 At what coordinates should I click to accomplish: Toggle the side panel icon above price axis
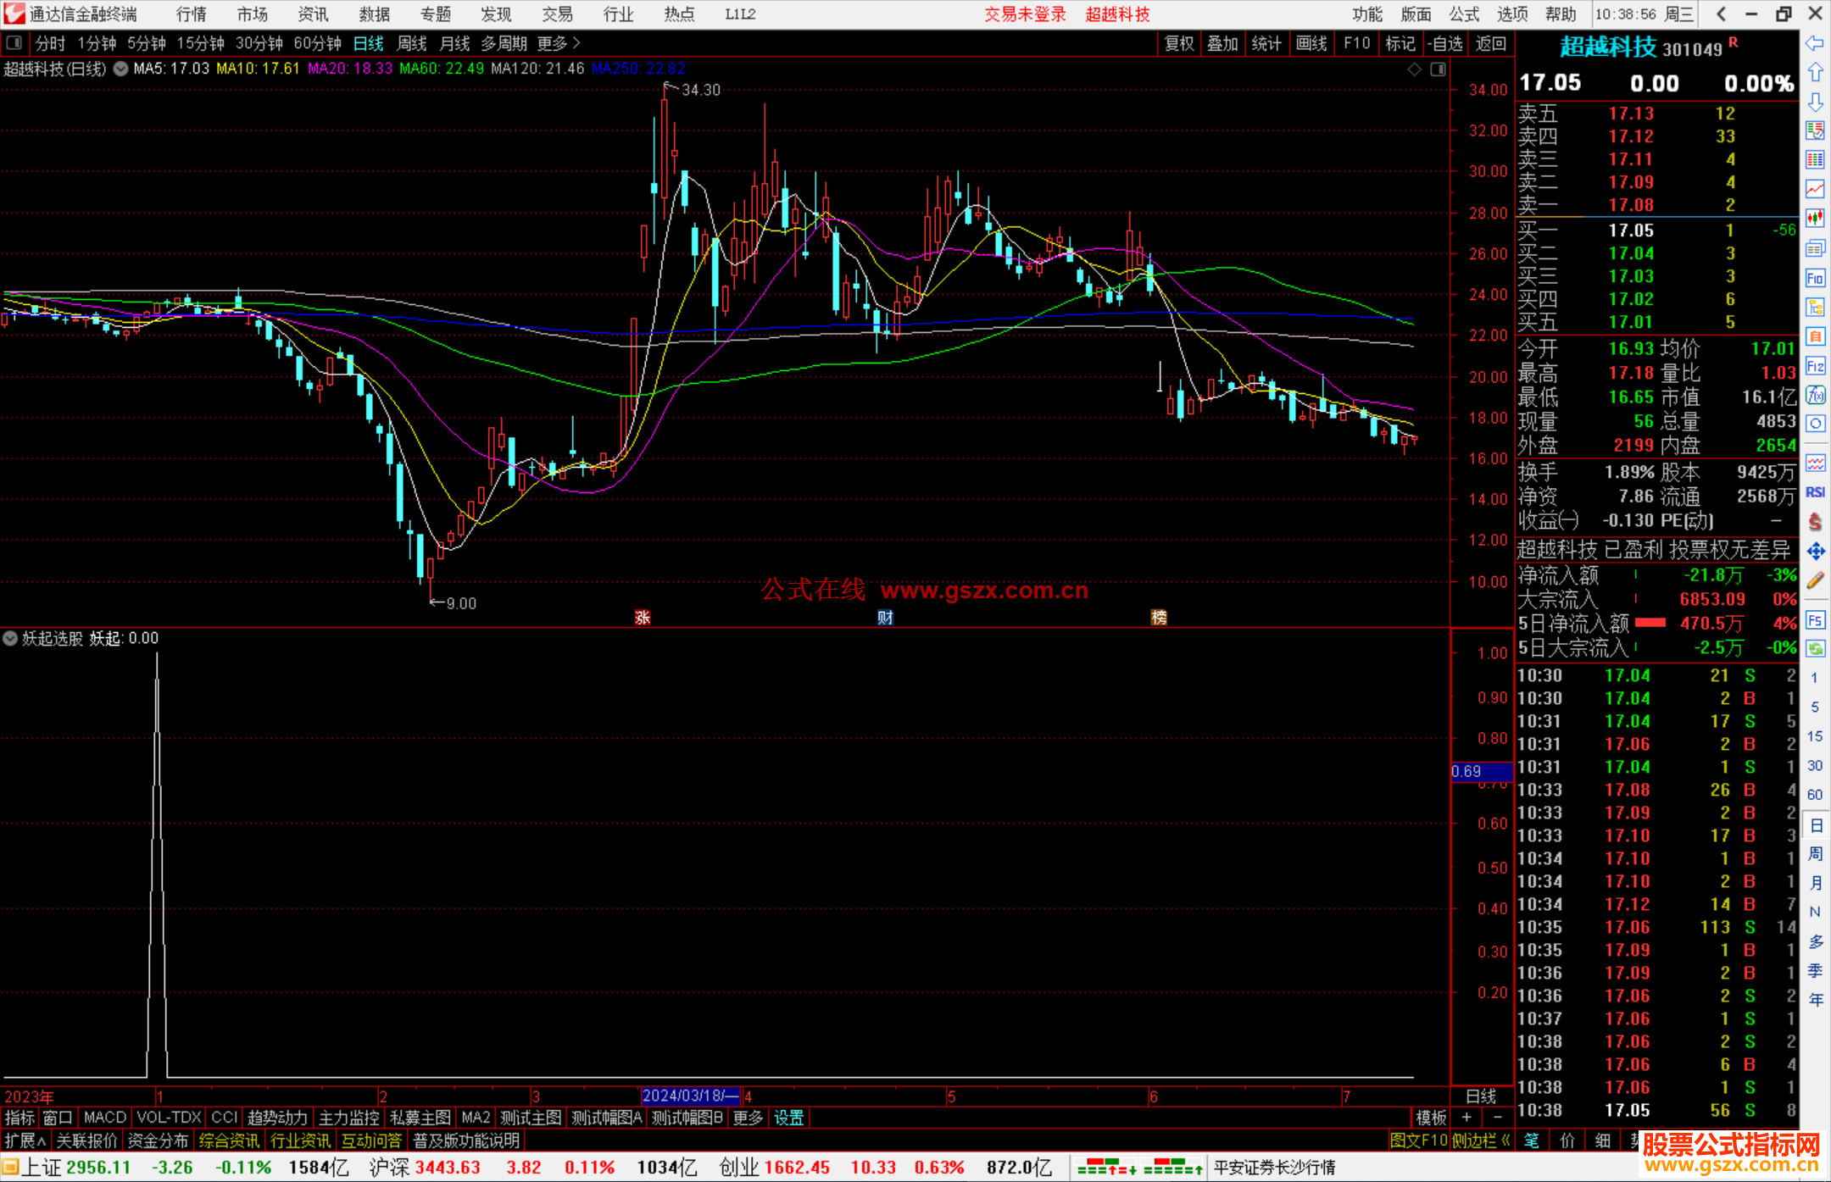tap(1438, 69)
